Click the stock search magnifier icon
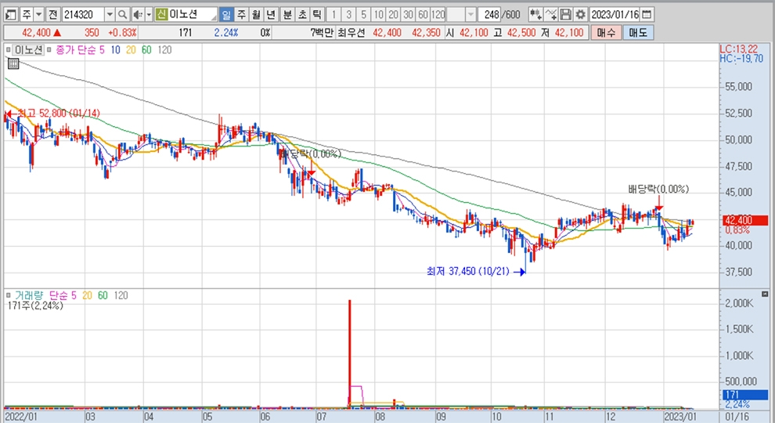 click(x=123, y=15)
